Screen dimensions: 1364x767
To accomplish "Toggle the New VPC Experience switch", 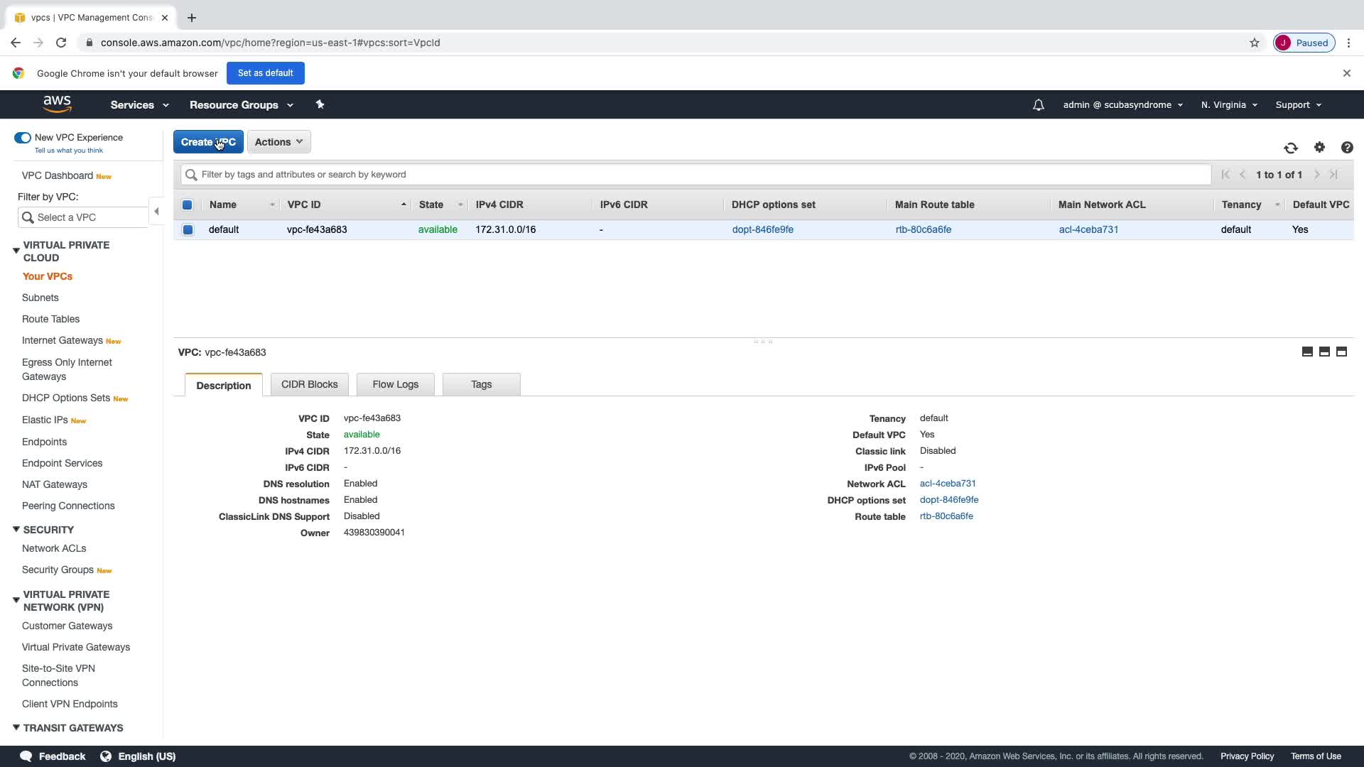I will (23, 138).
